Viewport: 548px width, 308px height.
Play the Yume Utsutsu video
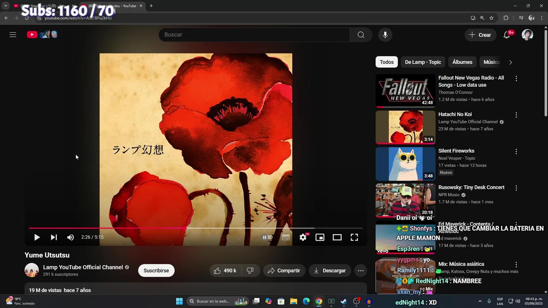pos(37,237)
